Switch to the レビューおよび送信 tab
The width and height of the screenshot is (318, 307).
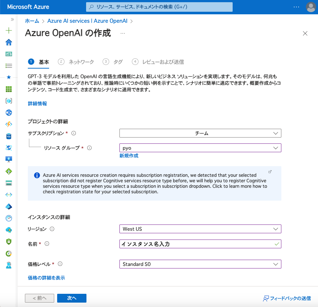[158, 62]
